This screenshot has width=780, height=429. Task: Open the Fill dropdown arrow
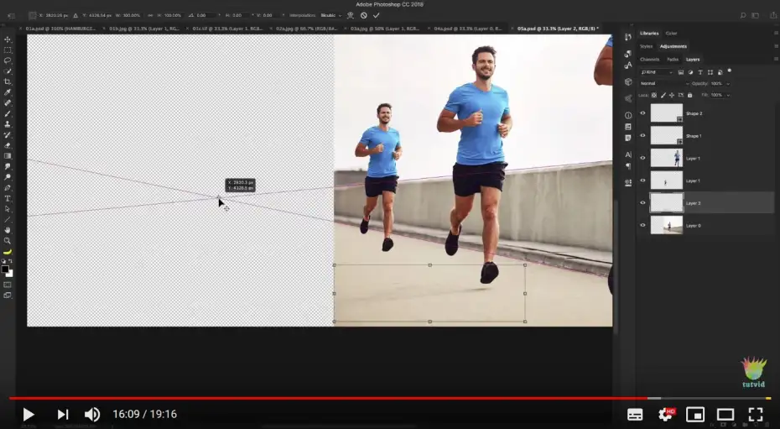[728, 95]
